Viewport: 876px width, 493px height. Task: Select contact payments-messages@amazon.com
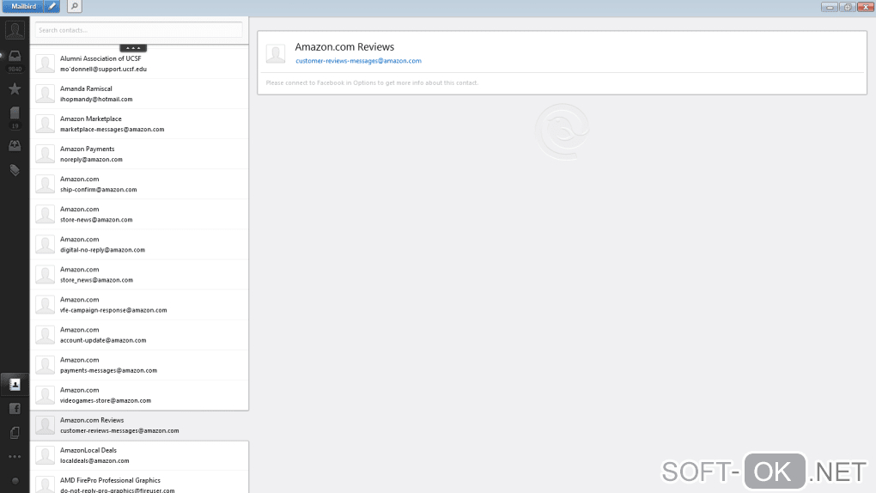139,366
